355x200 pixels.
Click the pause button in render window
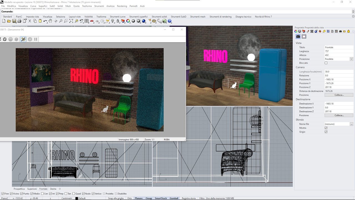[35, 39]
